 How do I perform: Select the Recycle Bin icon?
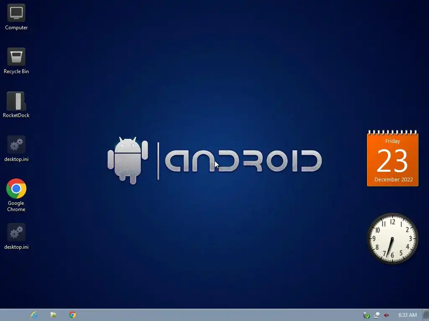[16, 61]
